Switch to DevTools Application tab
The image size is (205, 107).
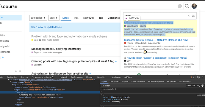pyautogui.click(x=12, y=77)
